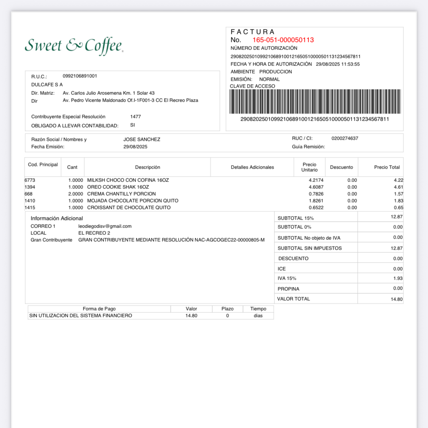Click the resolution number 1477
The width and height of the screenshot is (428, 428).
(135, 116)
